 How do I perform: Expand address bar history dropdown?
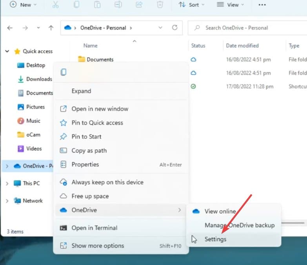tap(160, 27)
